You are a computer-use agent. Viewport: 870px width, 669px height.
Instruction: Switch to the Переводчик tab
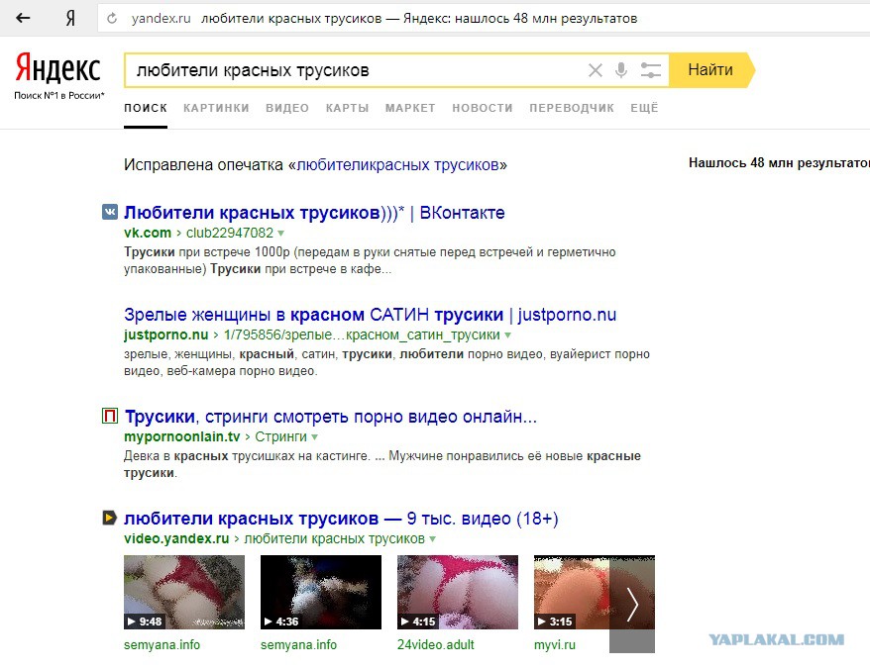[572, 108]
